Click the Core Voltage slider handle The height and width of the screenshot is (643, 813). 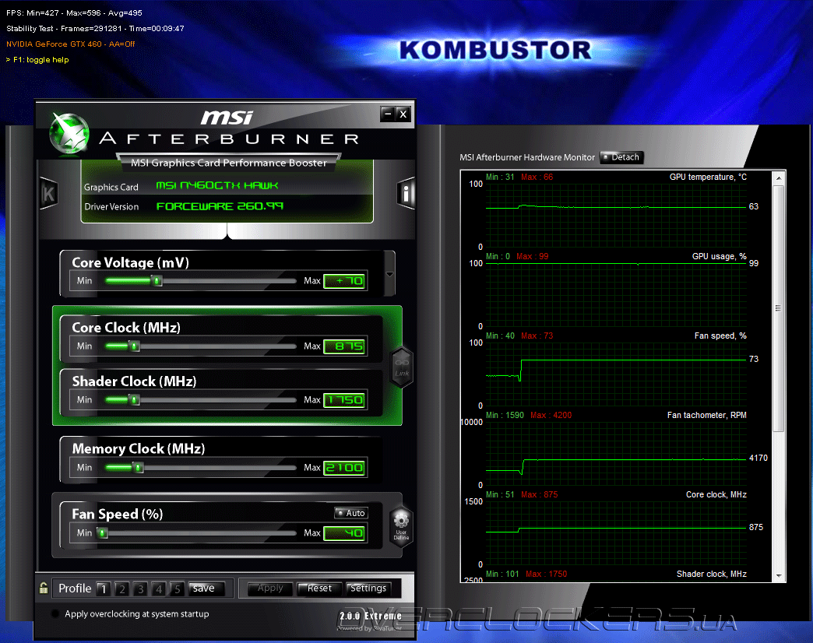[157, 281]
